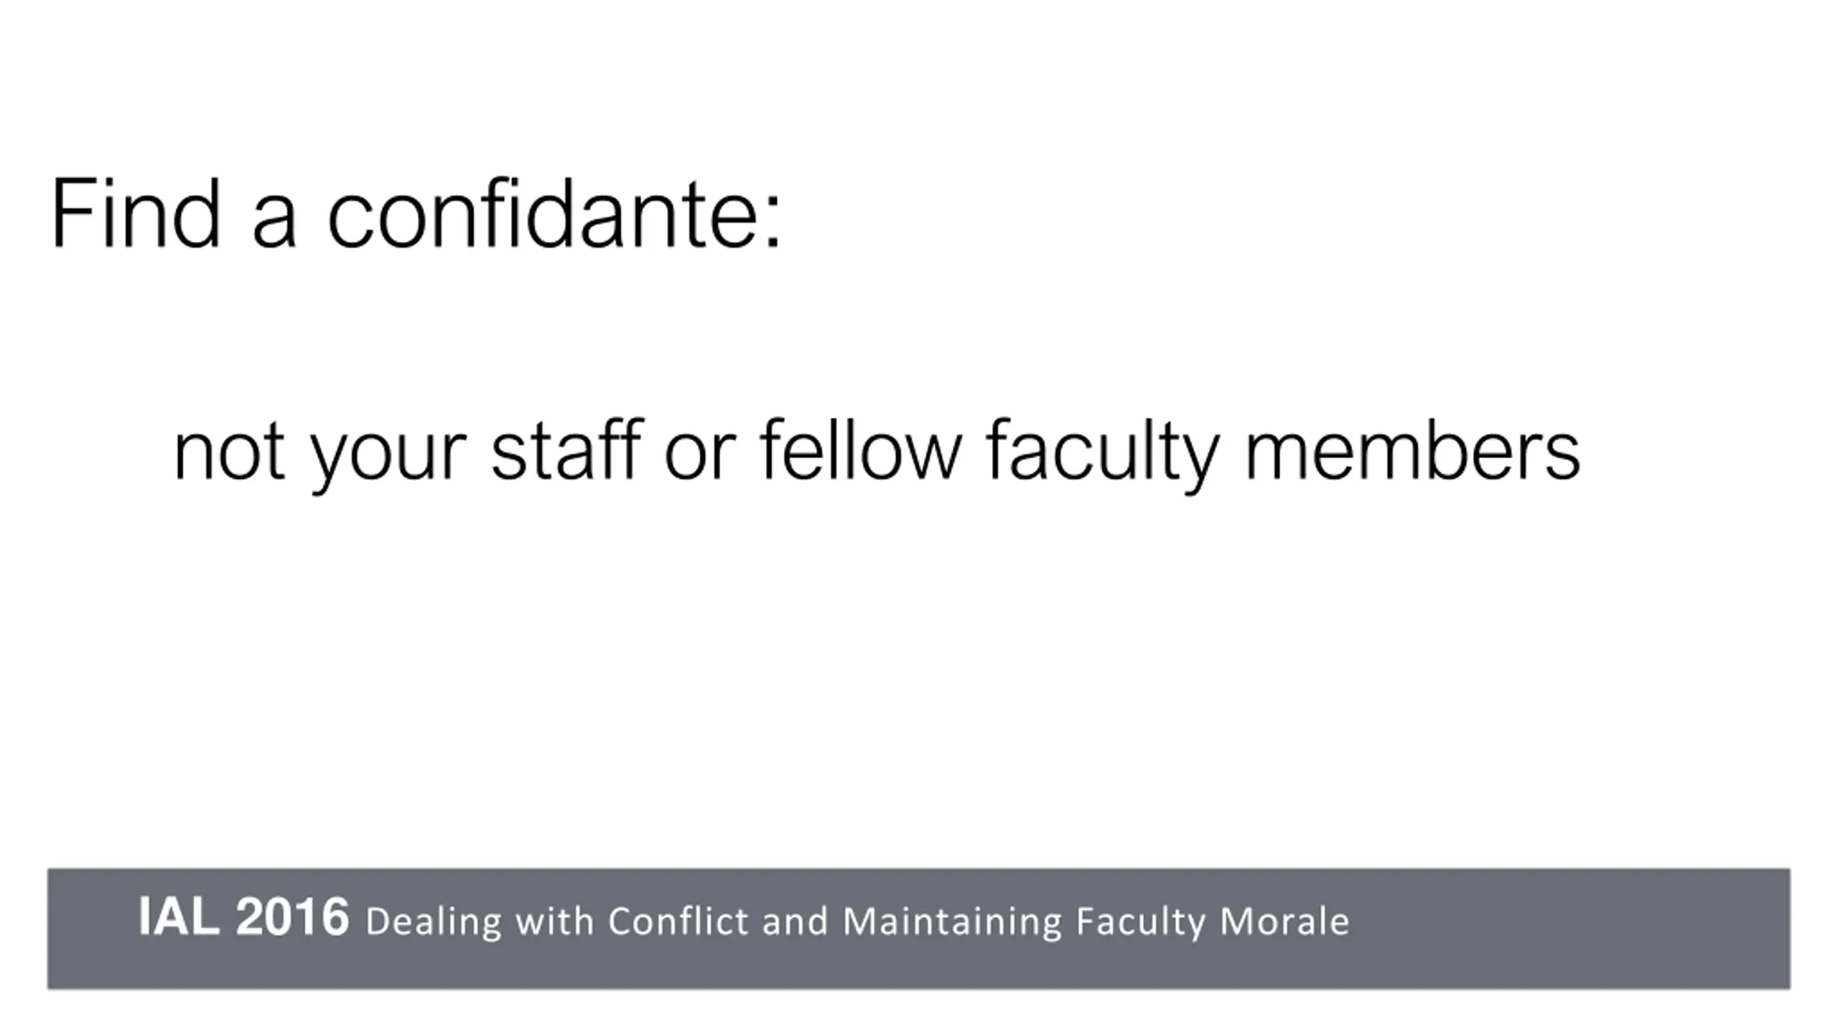Click the word "Dealing" in the footer banner

coord(433,922)
